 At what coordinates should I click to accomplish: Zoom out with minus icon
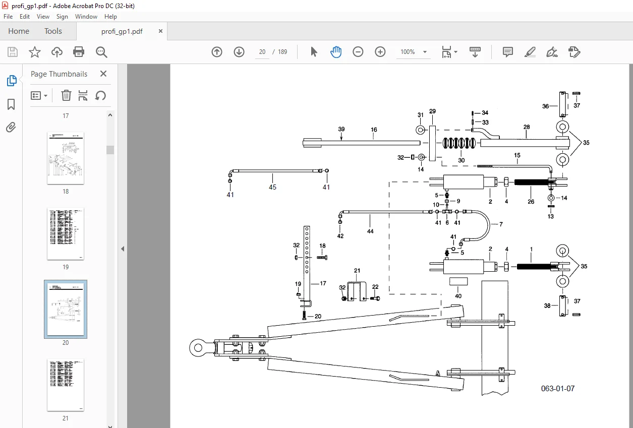[358, 52]
